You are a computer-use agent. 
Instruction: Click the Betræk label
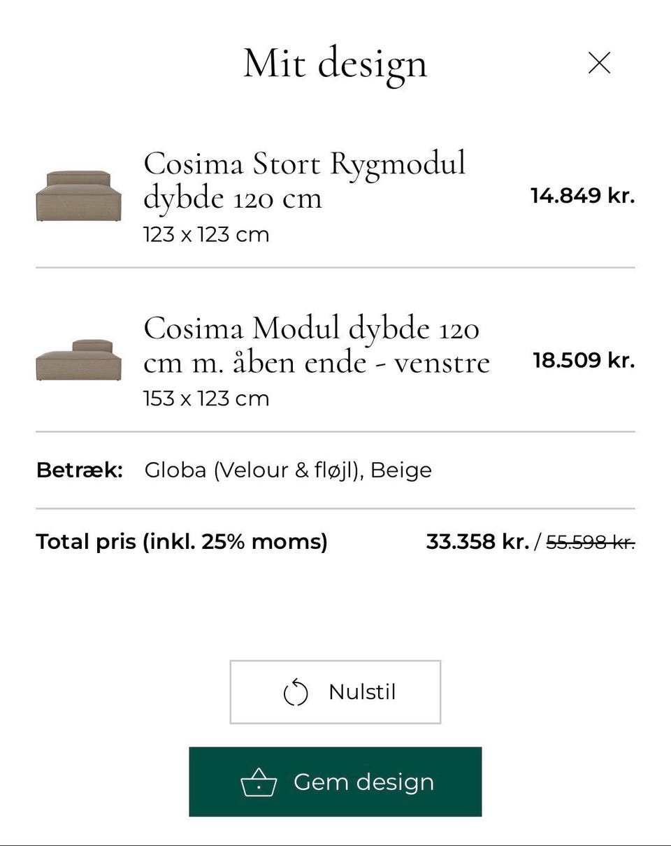[79, 470]
